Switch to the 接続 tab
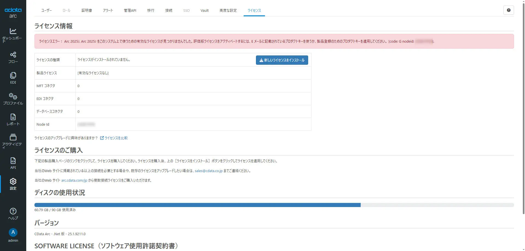The height and width of the screenshot is (251, 525). pyautogui.click(x=169, y=10)
